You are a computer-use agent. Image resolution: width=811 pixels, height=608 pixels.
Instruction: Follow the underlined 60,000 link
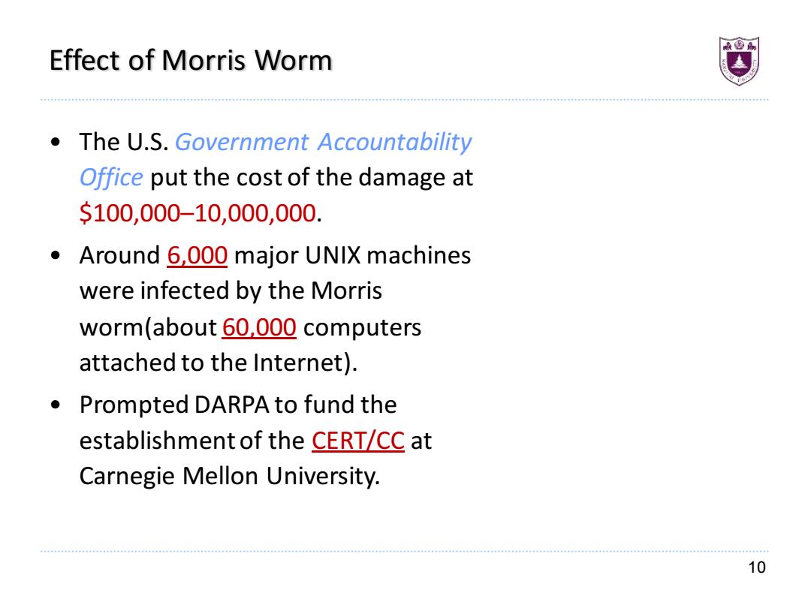click(259, 327)
